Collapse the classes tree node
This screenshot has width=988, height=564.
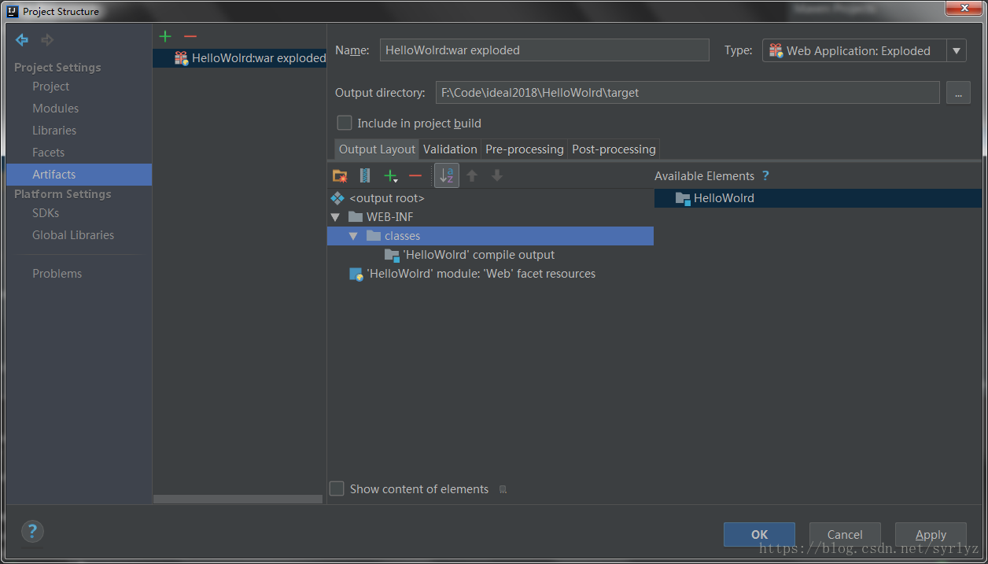point(353,236)
